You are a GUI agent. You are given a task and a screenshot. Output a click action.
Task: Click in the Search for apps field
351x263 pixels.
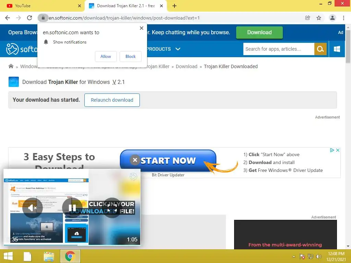[x=279, y=49]
